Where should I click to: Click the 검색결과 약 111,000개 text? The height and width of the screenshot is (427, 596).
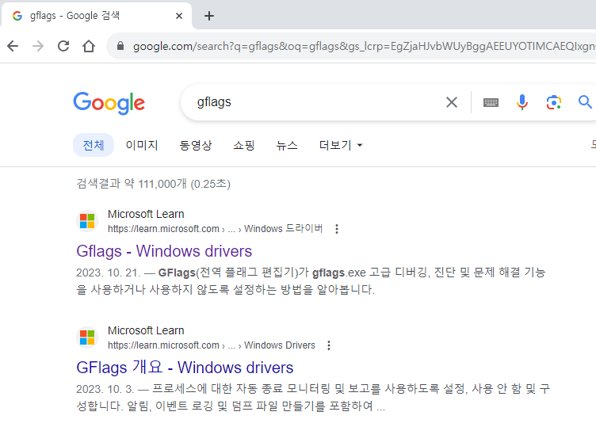pos(154,184)
